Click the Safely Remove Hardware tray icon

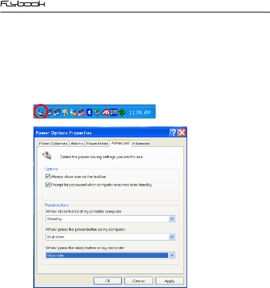coord(97,112)
